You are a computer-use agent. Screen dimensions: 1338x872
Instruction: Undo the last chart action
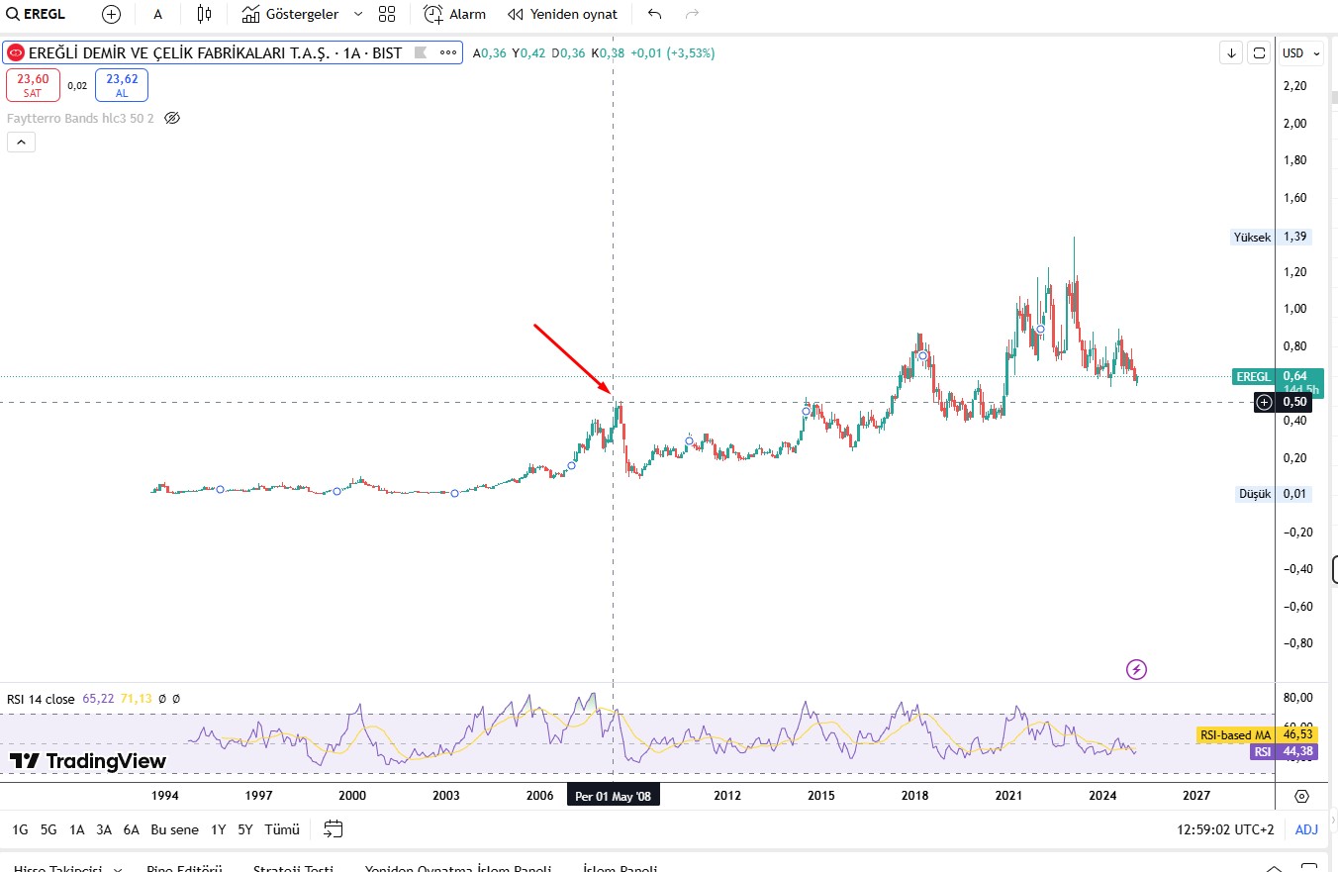click(654, 15)
